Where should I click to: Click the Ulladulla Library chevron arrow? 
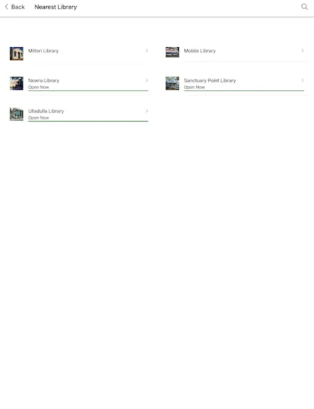click(x=147, y=111)
